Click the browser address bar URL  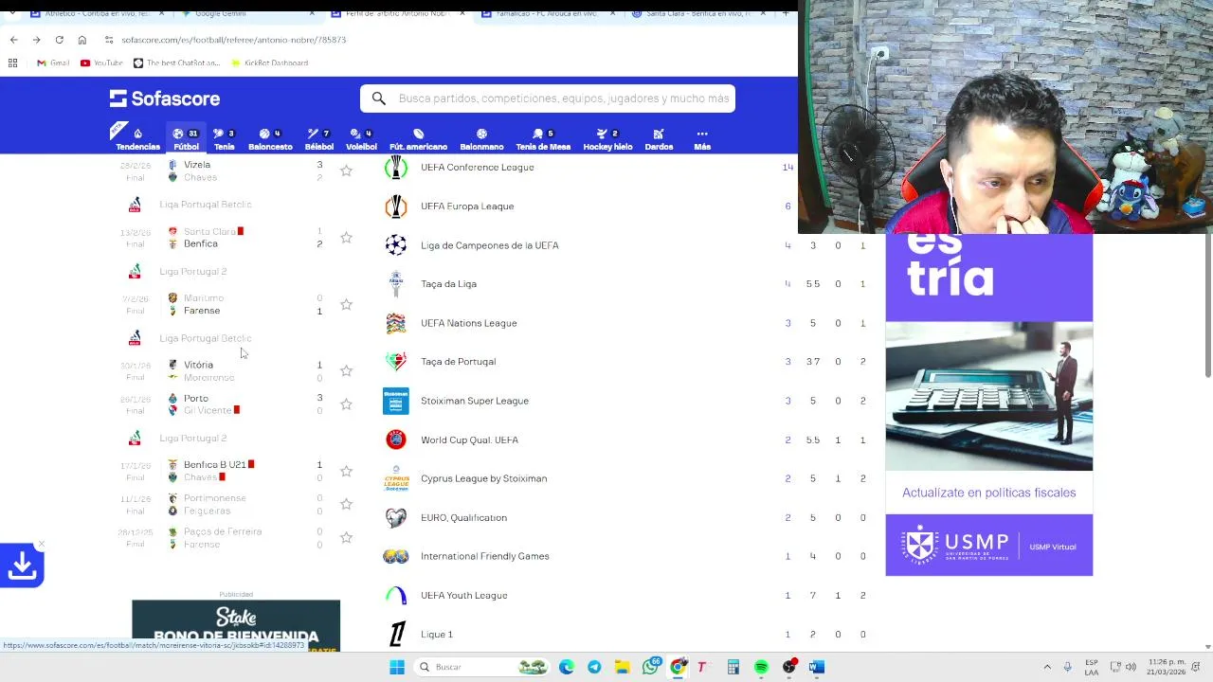pyautogui.click(x=233, y=40)
